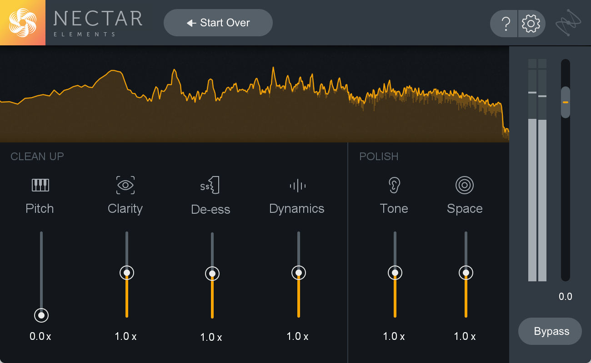Open the iZotope signature logo icon
591x363 pixels.
[x=569, y=22]
